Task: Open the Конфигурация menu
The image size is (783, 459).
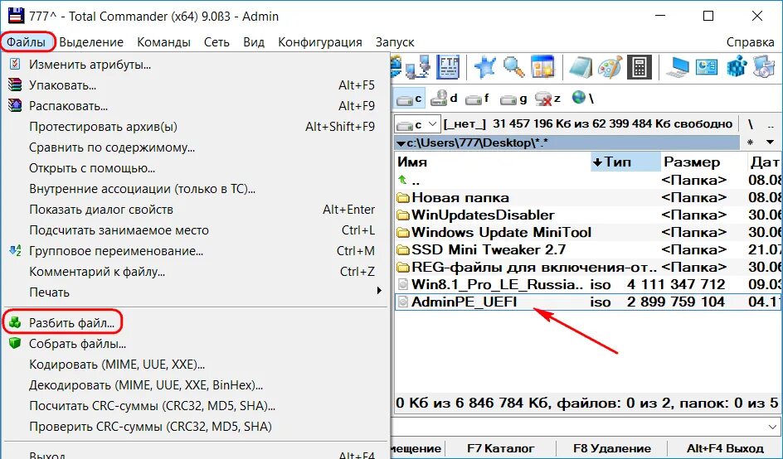Action: (x=320, y=42)
